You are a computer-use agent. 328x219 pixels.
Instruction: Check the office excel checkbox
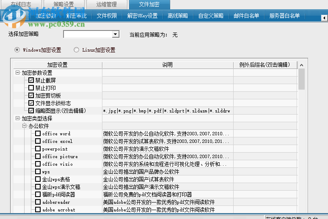[38, 141]
